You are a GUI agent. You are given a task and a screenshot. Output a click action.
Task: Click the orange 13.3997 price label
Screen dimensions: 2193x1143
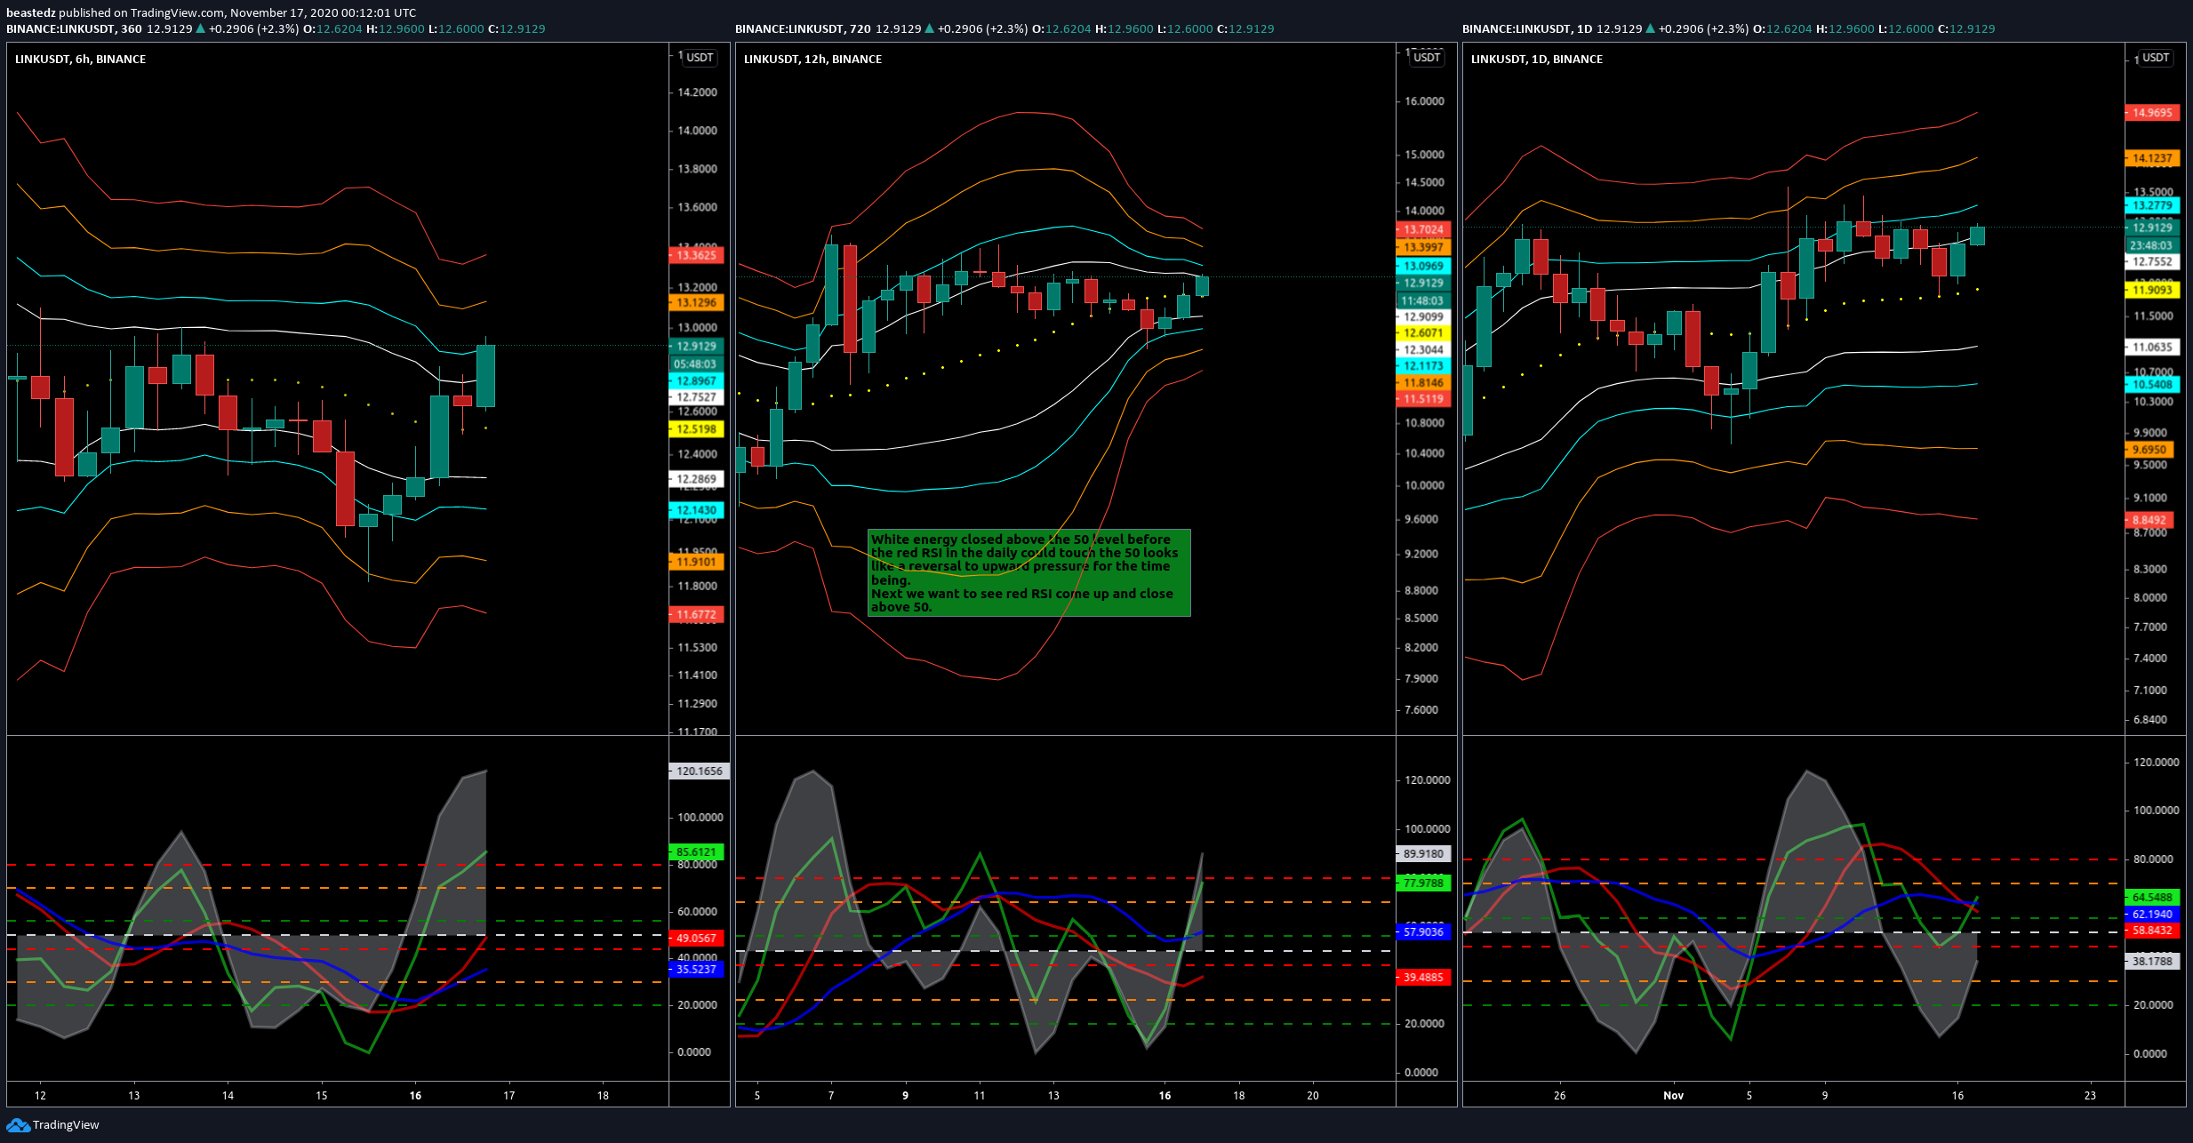[1423, 247]
